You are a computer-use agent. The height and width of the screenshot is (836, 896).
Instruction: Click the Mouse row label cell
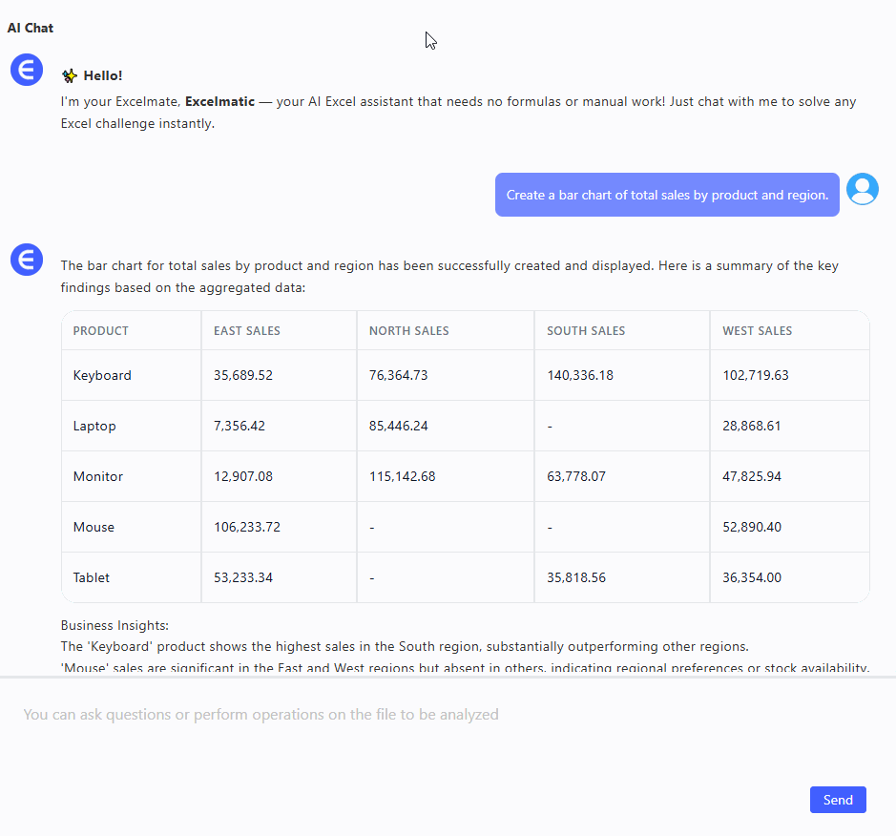(x=94, y=527)
